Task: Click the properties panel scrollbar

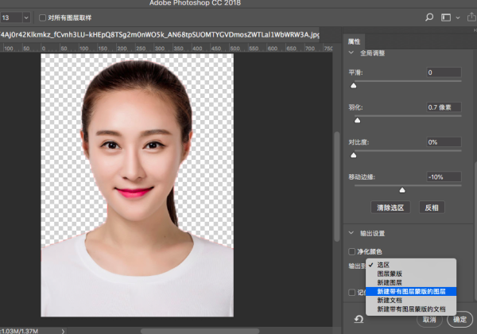Action: coord(475,231)
